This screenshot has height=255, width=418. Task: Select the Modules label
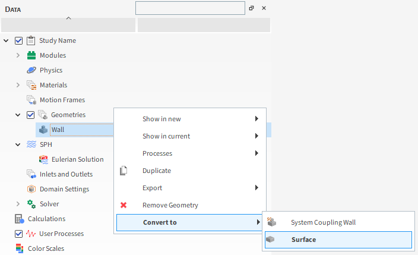coord(53,55)
